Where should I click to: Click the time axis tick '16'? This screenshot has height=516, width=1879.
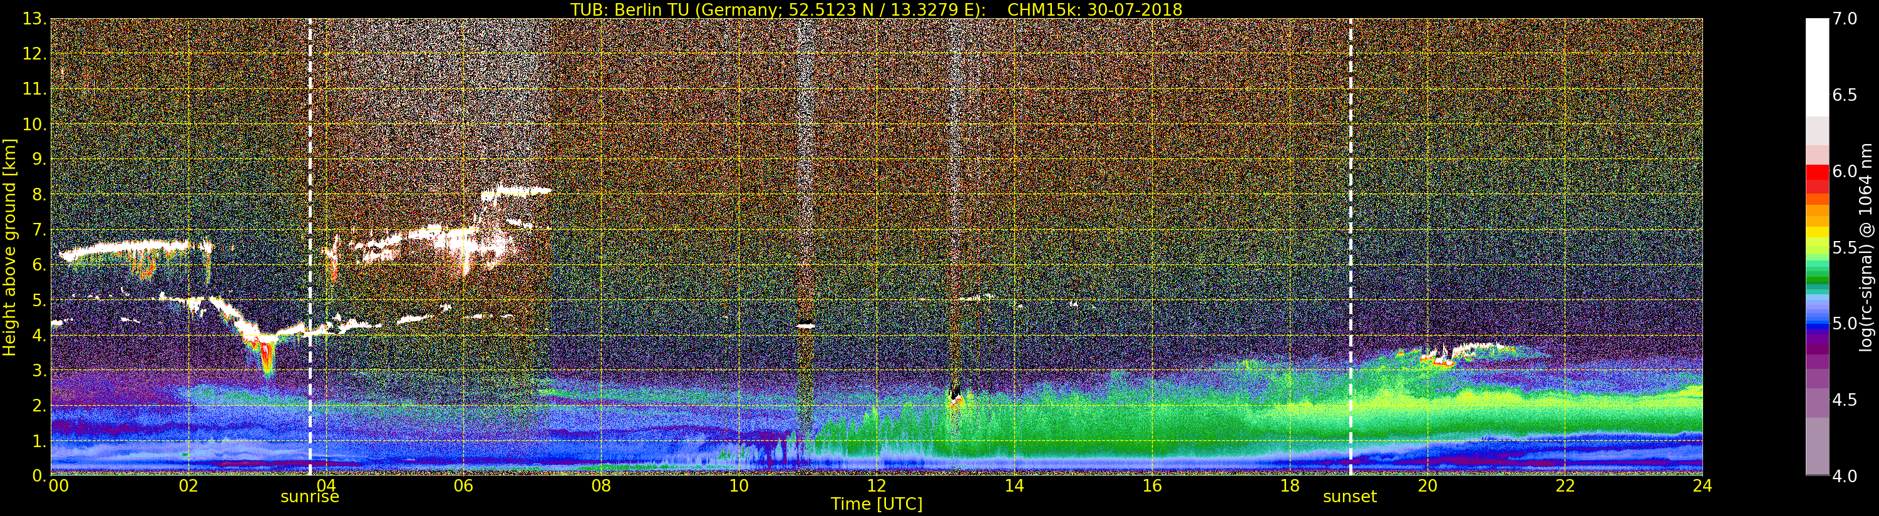[x=1152, y=485]
